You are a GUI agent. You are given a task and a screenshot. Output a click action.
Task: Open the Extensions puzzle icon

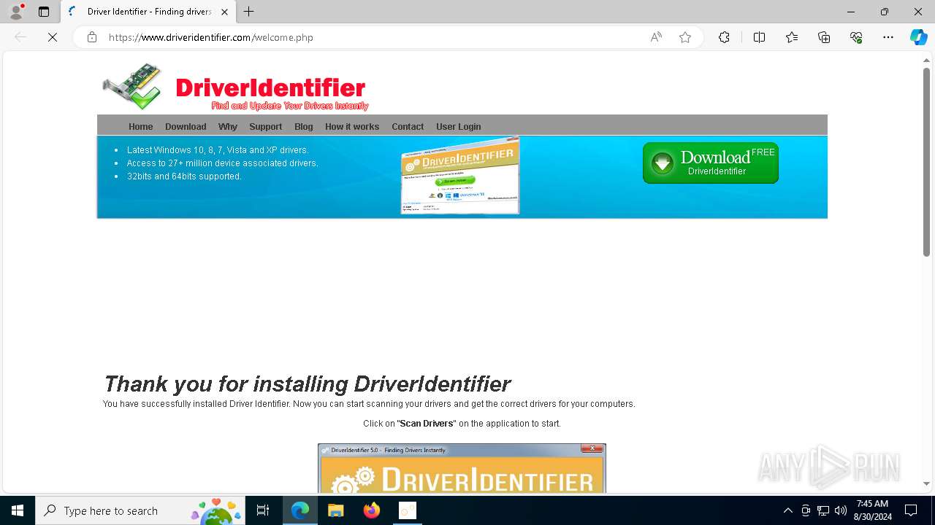pos(724,37)
